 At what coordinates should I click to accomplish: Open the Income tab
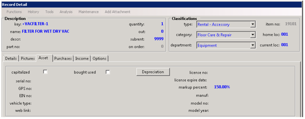pos(82,58)
